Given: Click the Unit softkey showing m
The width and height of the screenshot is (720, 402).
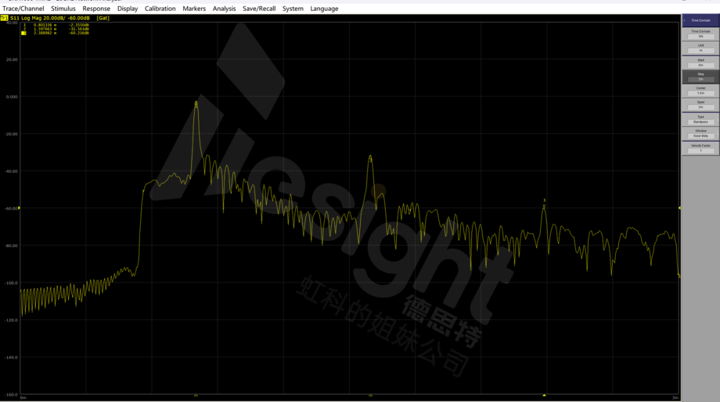Looking at the screenshot, I should [x=701, y=48].
